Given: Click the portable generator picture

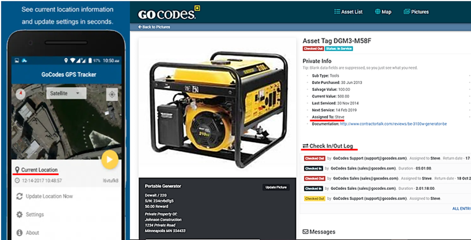Looking at the screenshot, I should pyautogui.click(x=217, y=107).
